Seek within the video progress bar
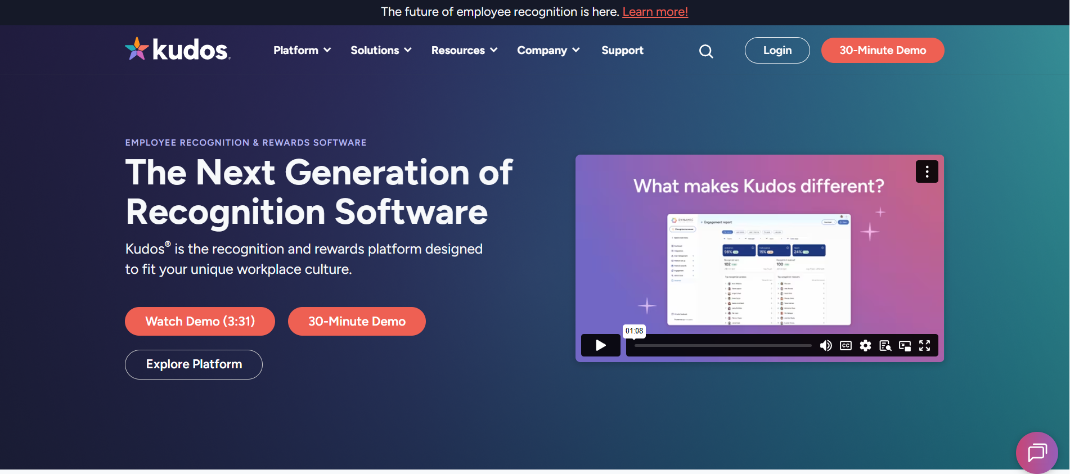The image size is (1070, 474). pyautogui.click(x=723, y=346)
